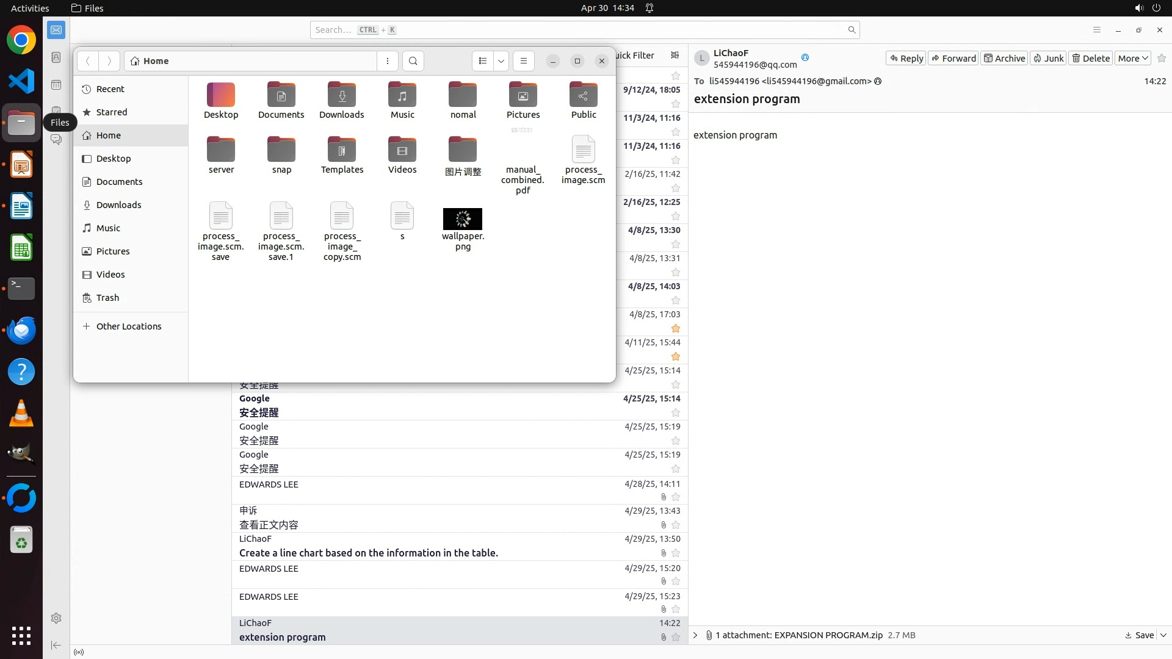Open Thunderbird settings gear icon
Viewport: 1172px width, 659px height.
click(x=56, y=618)
